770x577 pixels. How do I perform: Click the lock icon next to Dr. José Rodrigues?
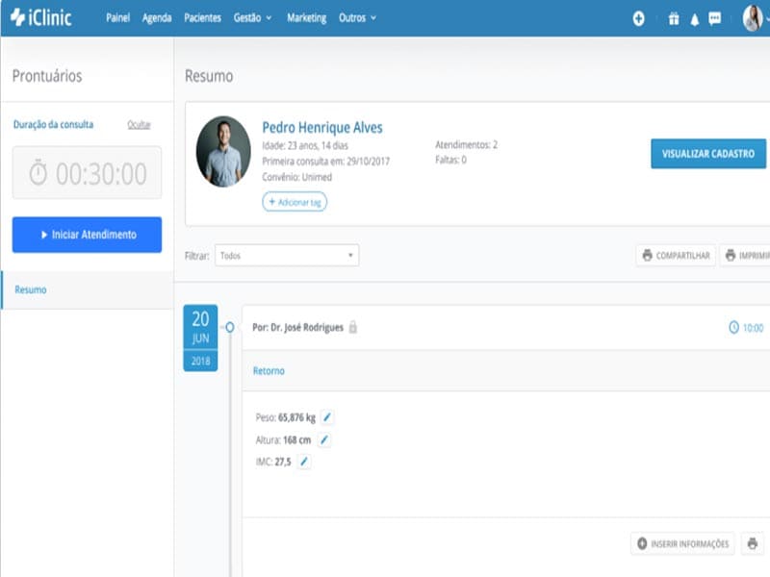pyautogui.click(x=352, y=327)
